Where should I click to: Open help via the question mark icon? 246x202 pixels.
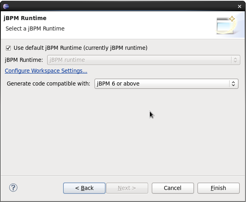pyautogui.click(x=13, y=188)
